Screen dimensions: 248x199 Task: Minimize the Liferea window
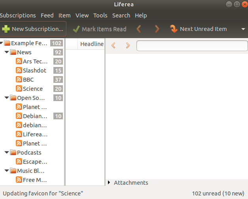(229, 4)
